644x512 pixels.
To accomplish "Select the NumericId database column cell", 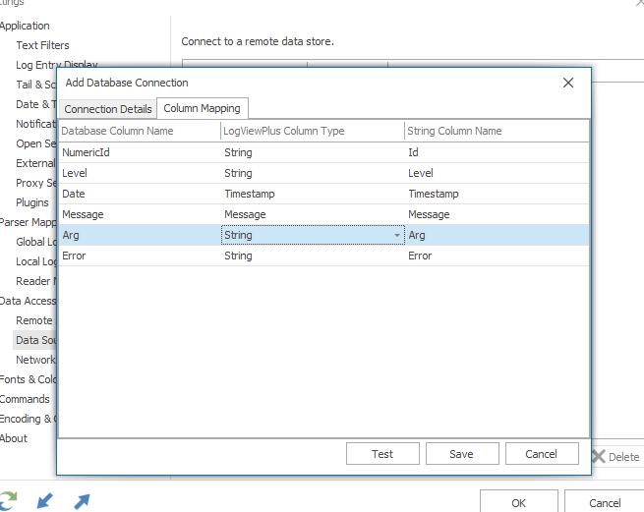I will click(x=140, y=152).
